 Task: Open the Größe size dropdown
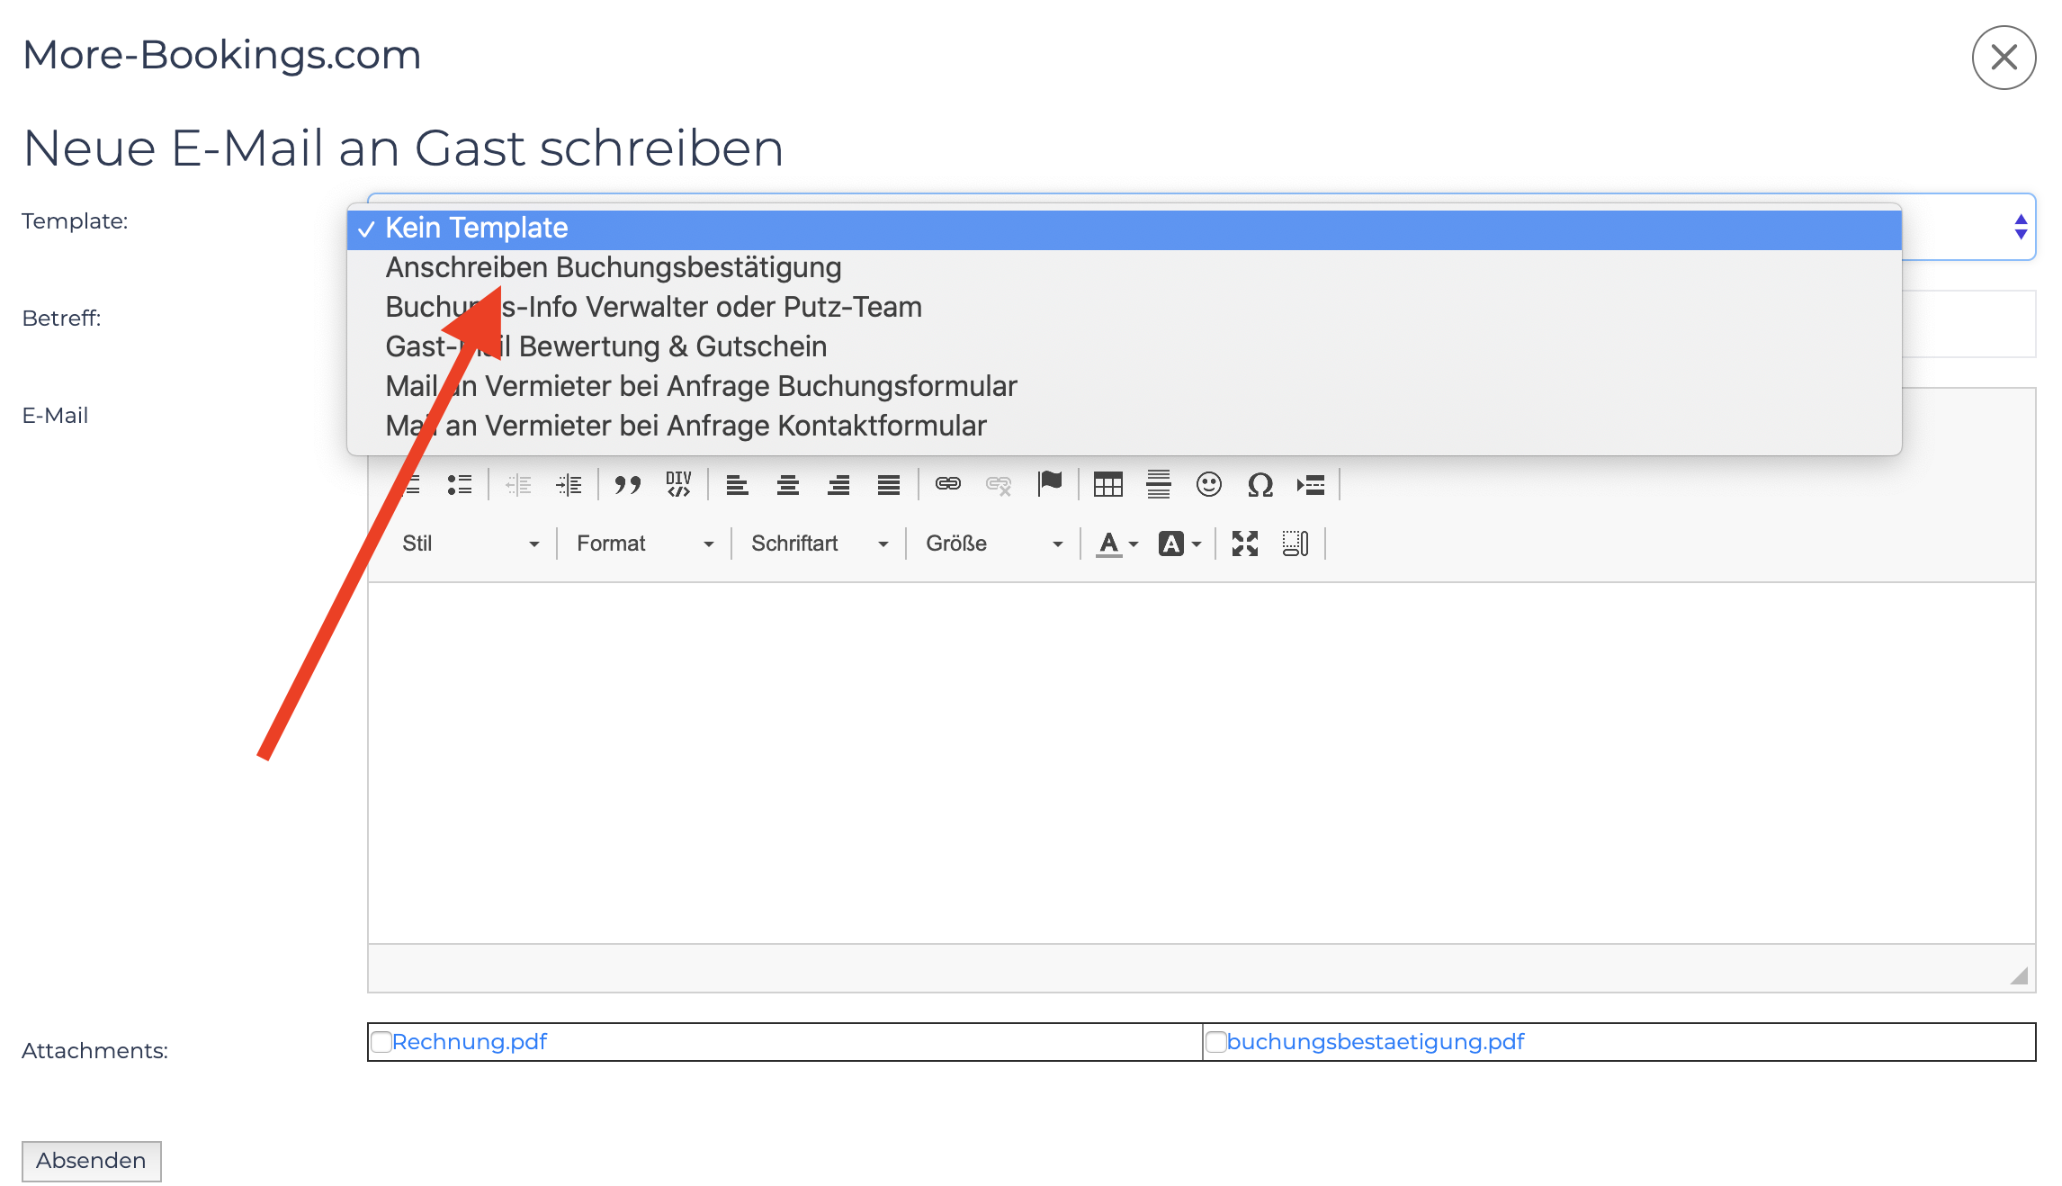click(x=993, y=544)
